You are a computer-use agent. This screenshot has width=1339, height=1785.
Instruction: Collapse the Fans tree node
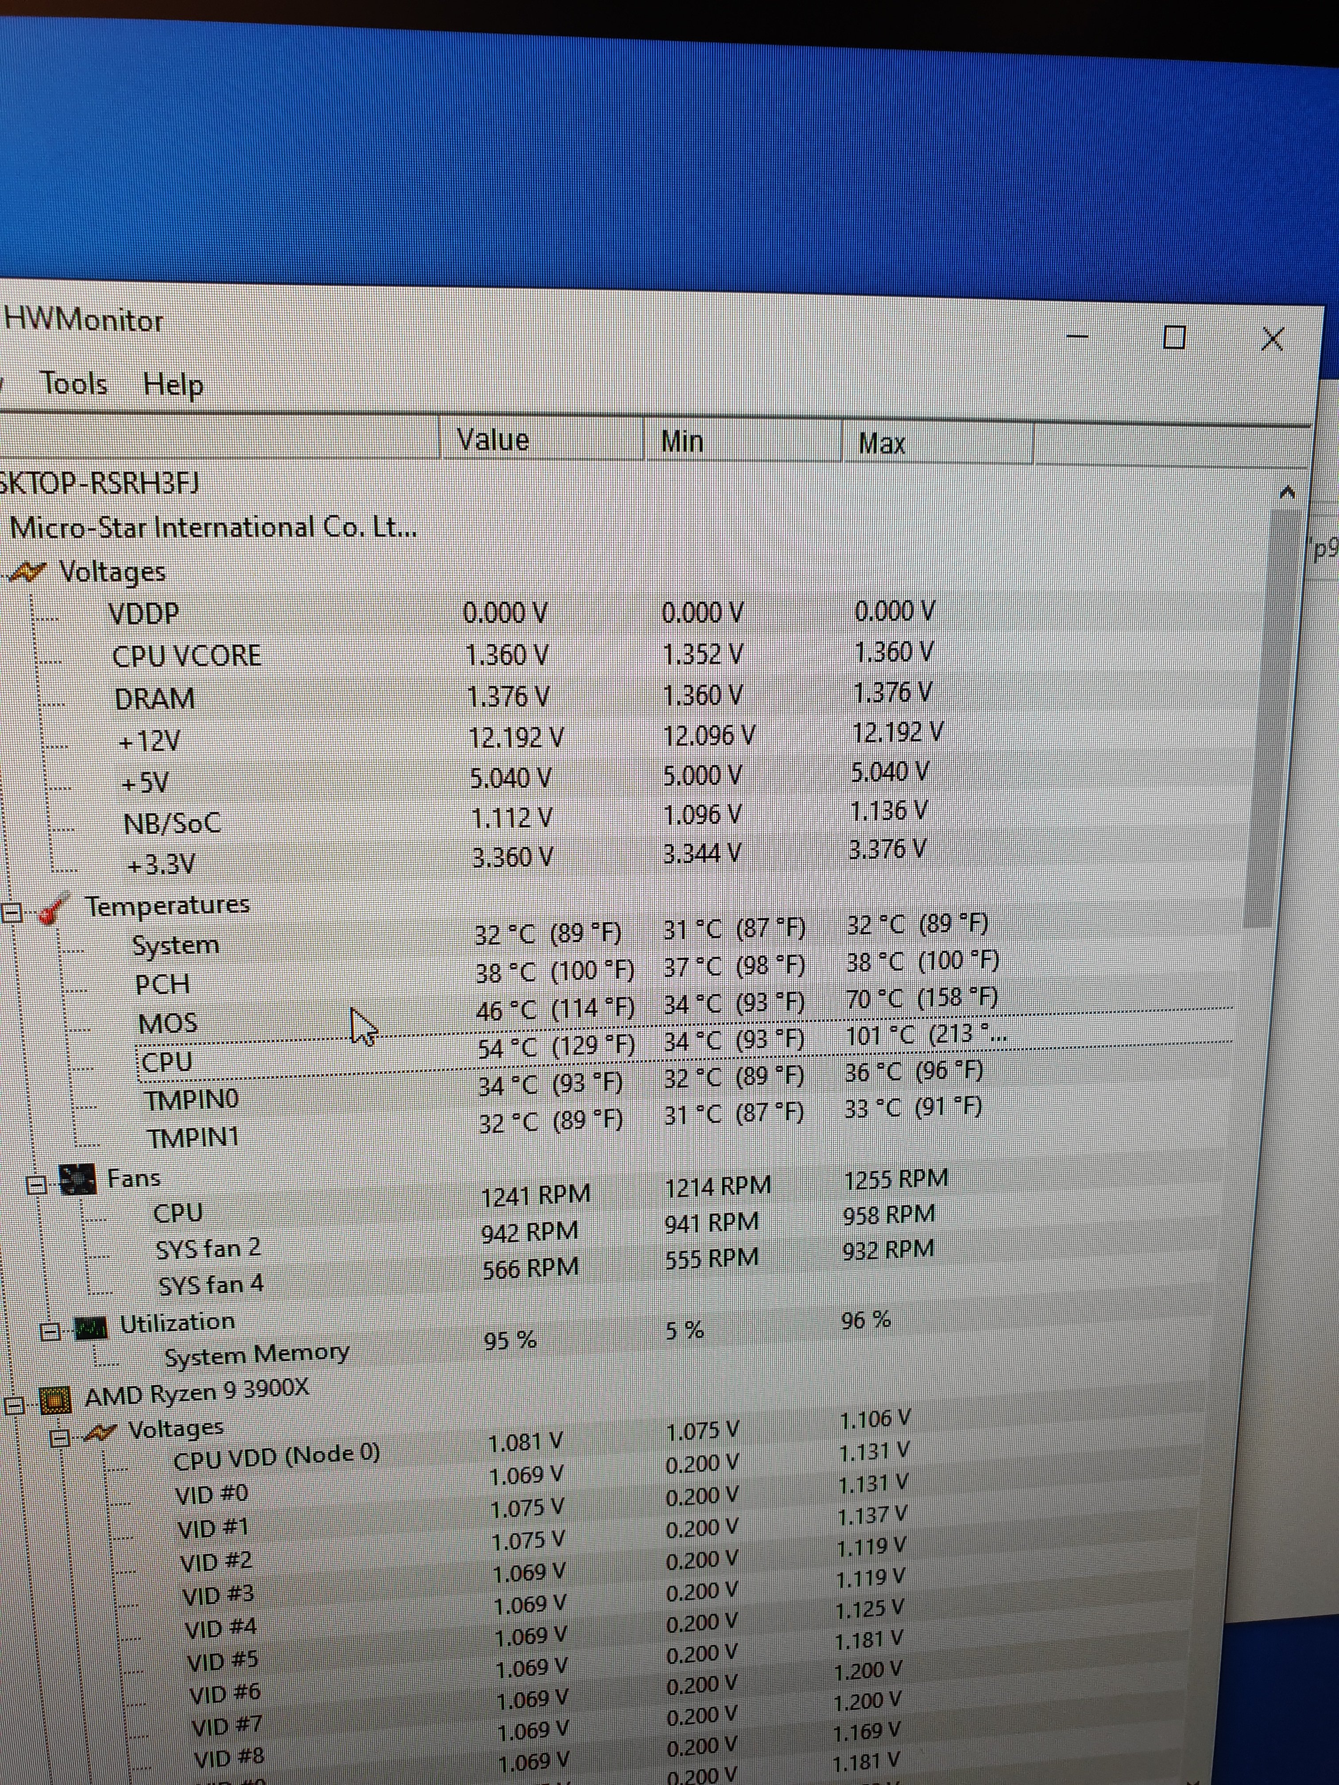36,1185
